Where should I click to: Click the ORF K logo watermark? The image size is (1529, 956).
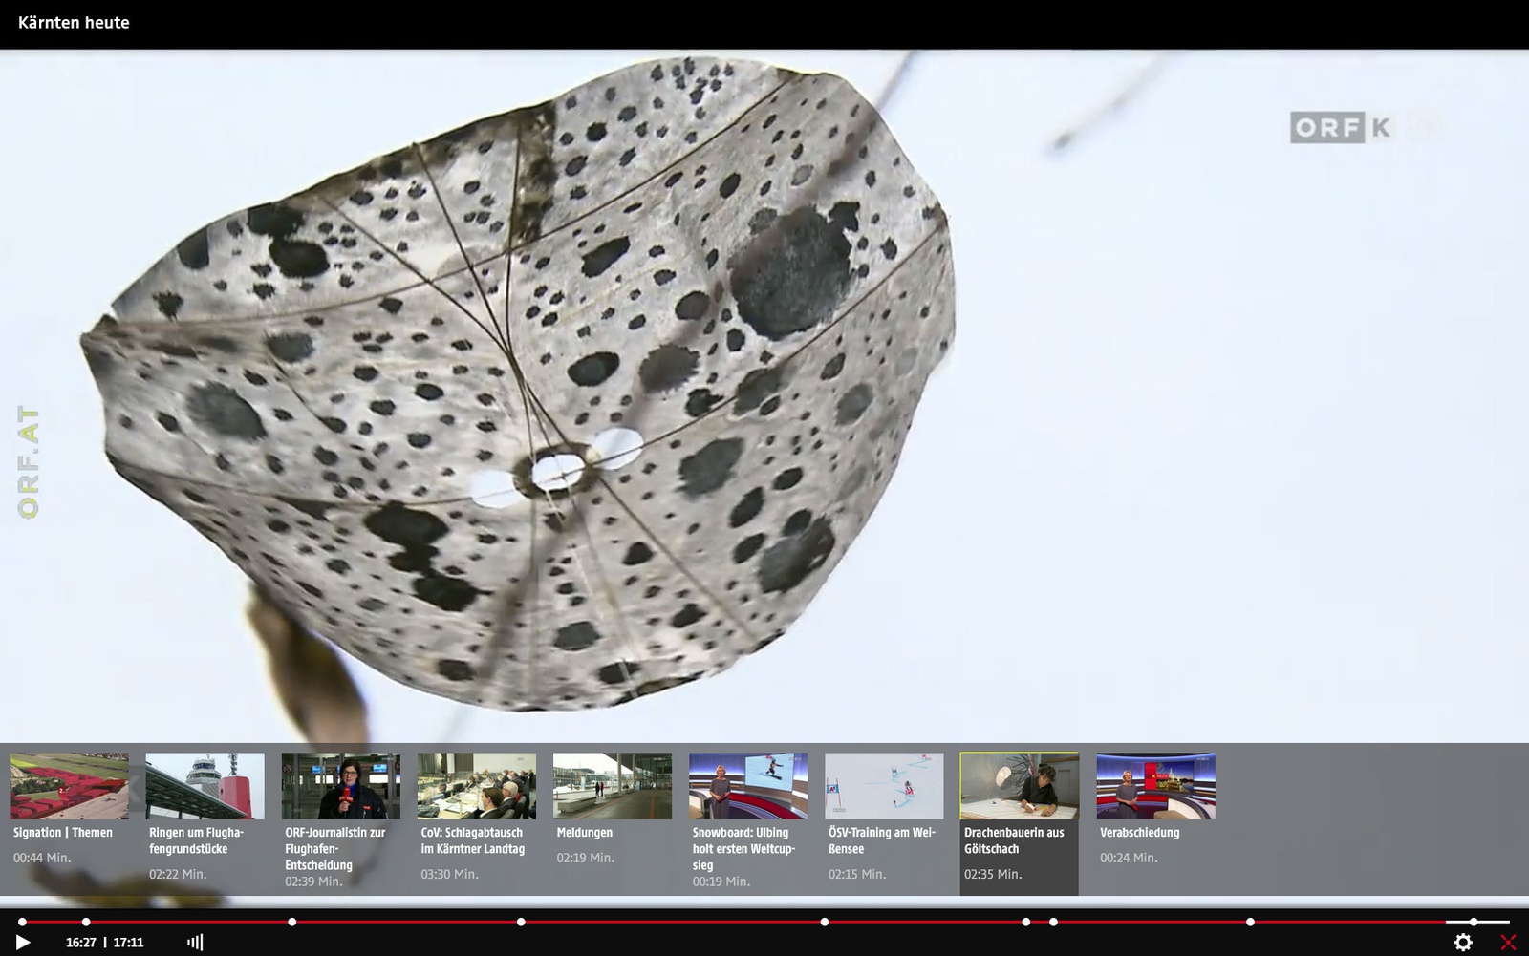point(1341,127)
